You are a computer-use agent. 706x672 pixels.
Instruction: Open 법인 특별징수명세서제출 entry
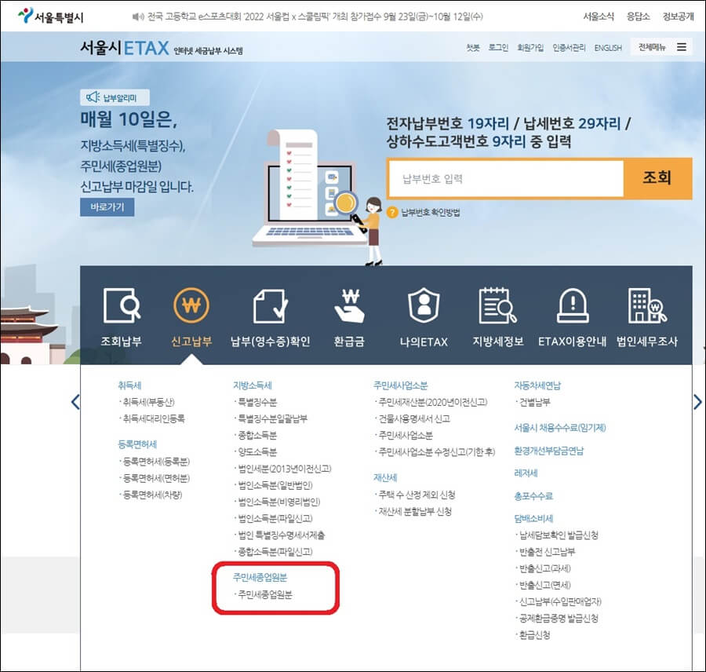(281, 535)
